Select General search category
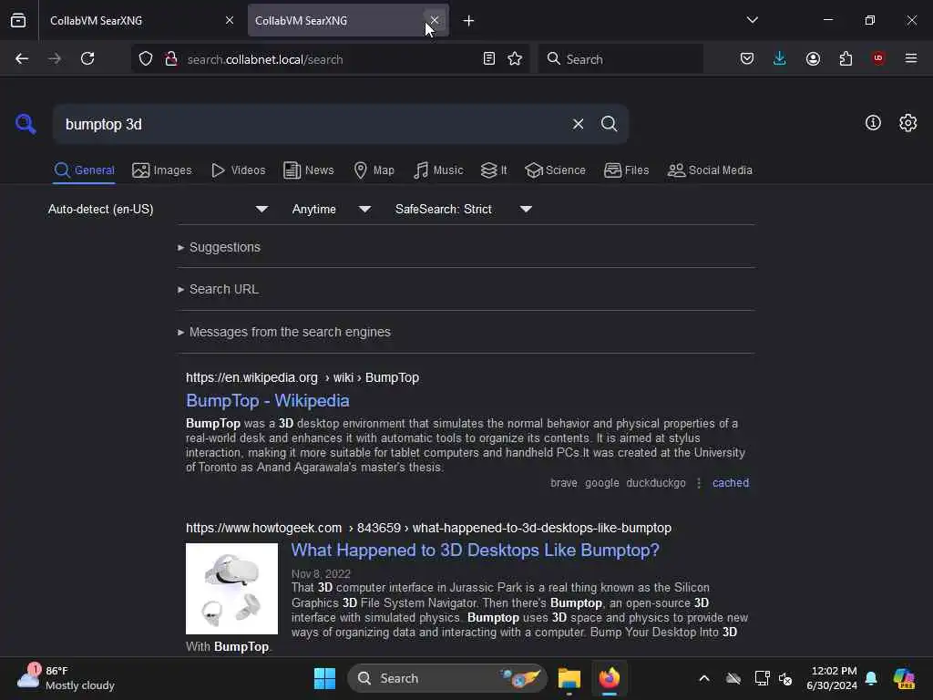933x700 pixels. point(84,170)
